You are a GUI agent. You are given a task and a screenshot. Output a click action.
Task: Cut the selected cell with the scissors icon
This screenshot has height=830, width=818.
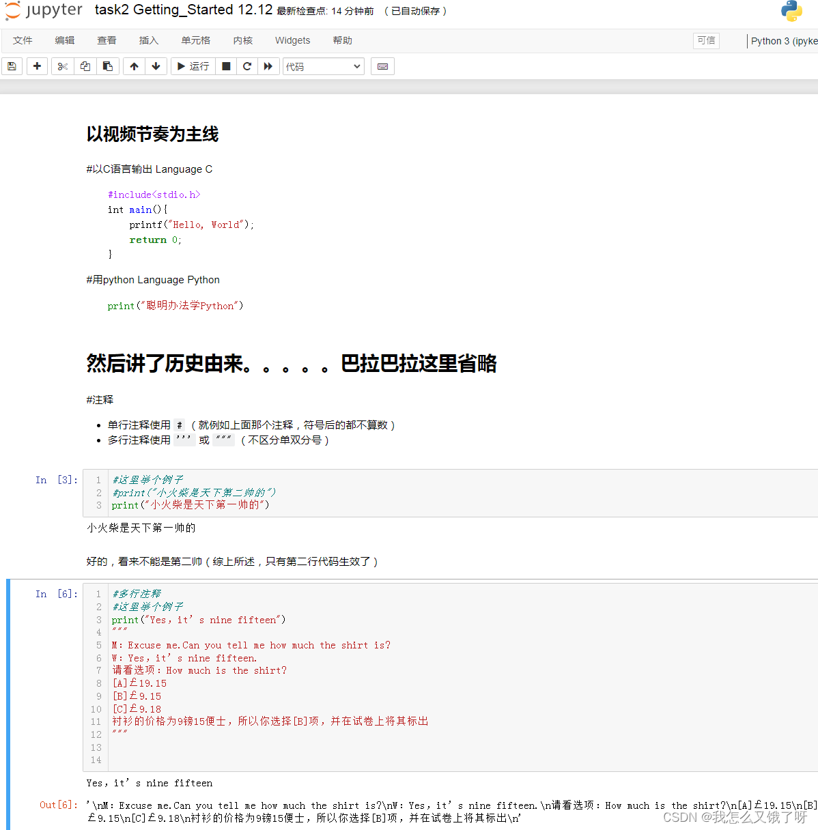pos(62,66)
